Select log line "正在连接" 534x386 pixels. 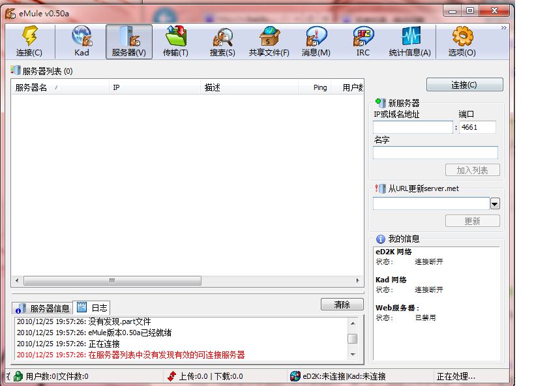pos(68,344)
